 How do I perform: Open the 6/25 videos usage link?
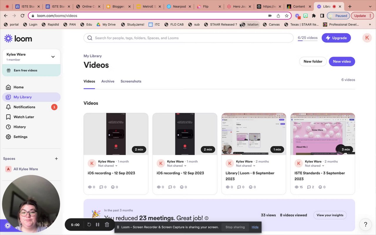tap(308, 38)
